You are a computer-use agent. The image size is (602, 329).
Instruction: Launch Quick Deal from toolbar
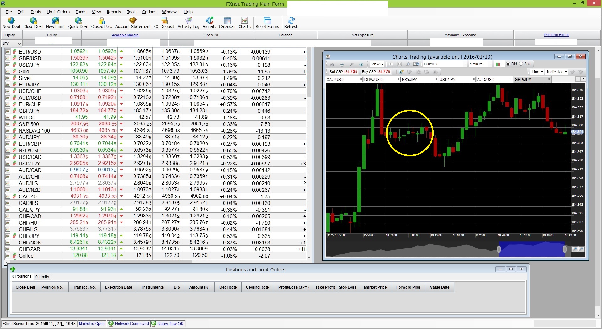(78, 23)
